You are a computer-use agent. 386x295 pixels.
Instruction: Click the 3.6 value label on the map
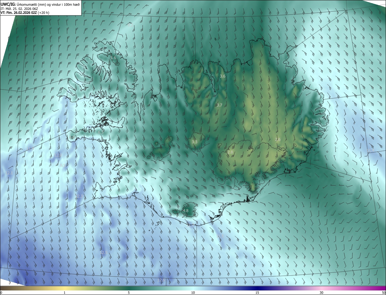pyautogui.click(x=223, y=76)
